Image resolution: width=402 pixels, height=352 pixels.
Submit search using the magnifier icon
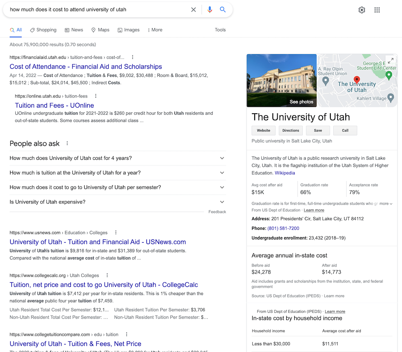(223, 10)
